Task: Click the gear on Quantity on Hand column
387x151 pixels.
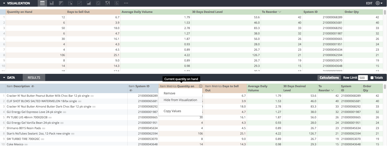Action: click(201, 86)
